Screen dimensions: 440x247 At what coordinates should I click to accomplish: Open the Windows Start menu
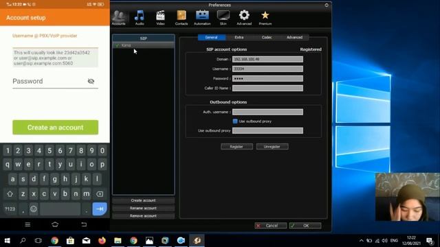(8, 241)
